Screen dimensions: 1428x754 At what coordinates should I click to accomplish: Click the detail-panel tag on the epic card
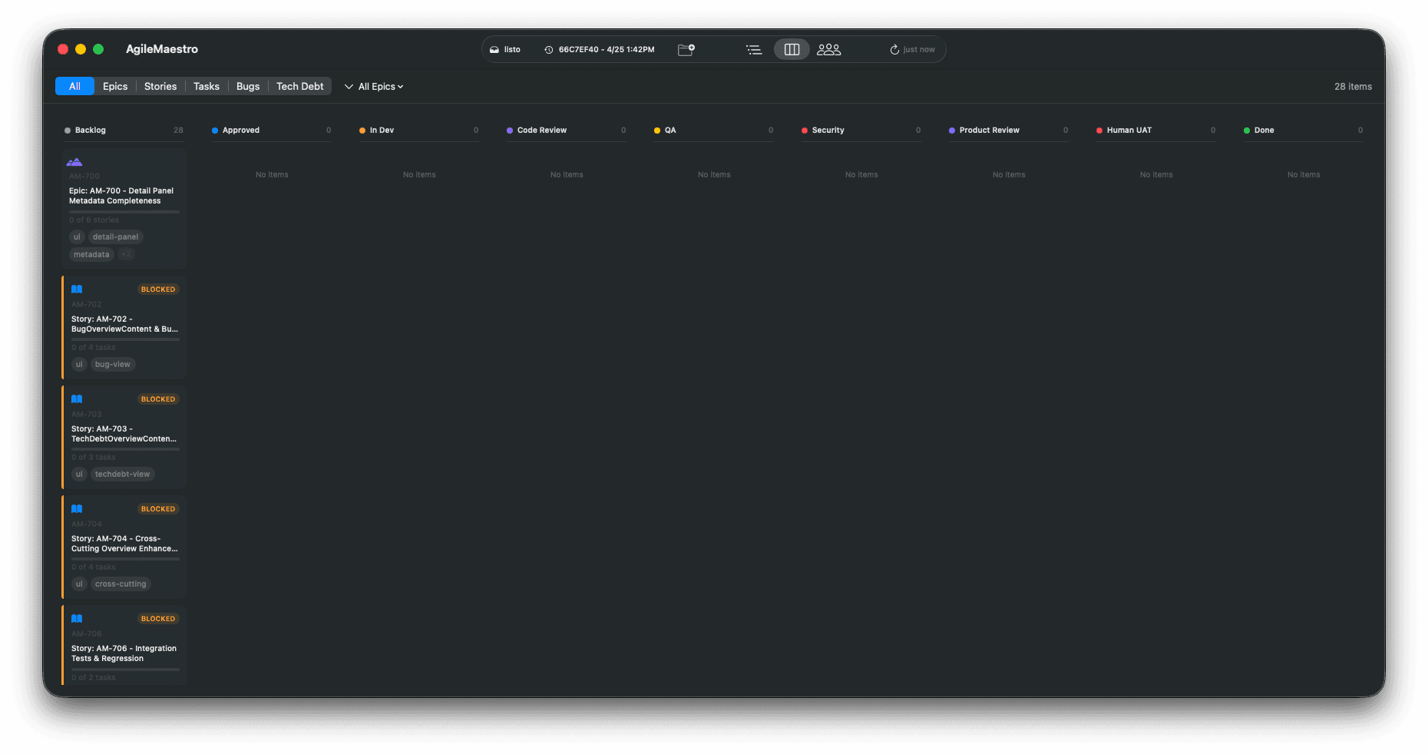[116, 236]
